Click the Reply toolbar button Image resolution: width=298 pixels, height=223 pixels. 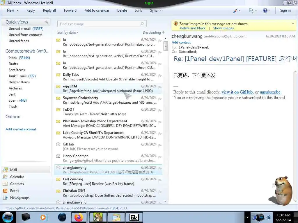[x=31, y=10]
